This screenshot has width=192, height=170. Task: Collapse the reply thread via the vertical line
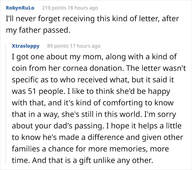(x=6, y=104)
